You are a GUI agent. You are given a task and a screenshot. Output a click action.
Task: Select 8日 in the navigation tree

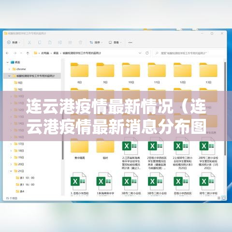pyautogui.click(x=18, y=83)
